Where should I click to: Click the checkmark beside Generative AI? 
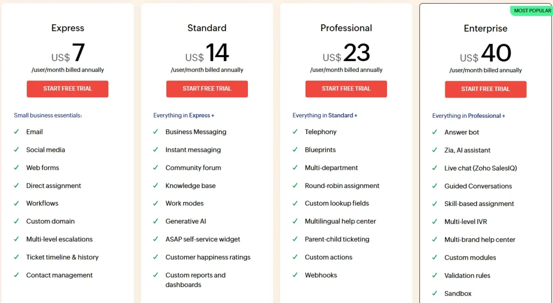156,221
